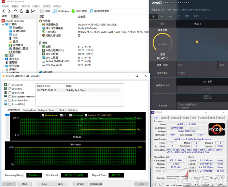Switch to Powers tab
228x187 pixels.
(x=53, y=110)
